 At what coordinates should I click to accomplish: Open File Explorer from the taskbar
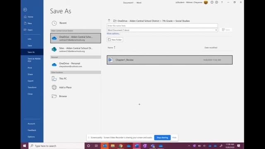tap(113, 146)
